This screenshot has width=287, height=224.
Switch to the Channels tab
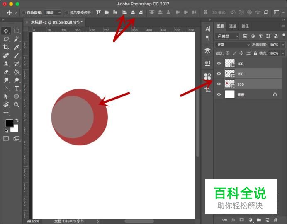pos(232,26)
